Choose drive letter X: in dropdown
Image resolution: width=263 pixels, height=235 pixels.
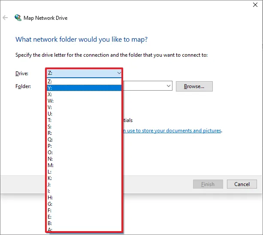(x=84, y=94)
